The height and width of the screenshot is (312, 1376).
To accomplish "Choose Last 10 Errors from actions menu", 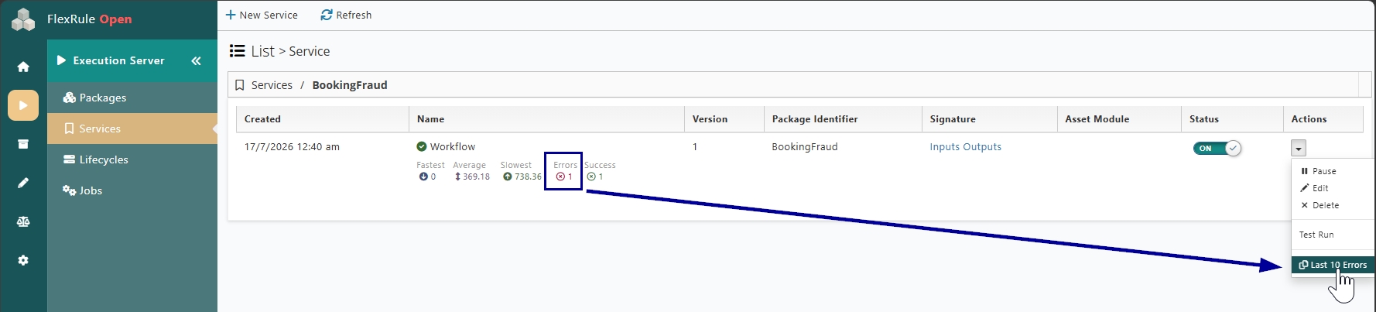I will pos(1333,265).
